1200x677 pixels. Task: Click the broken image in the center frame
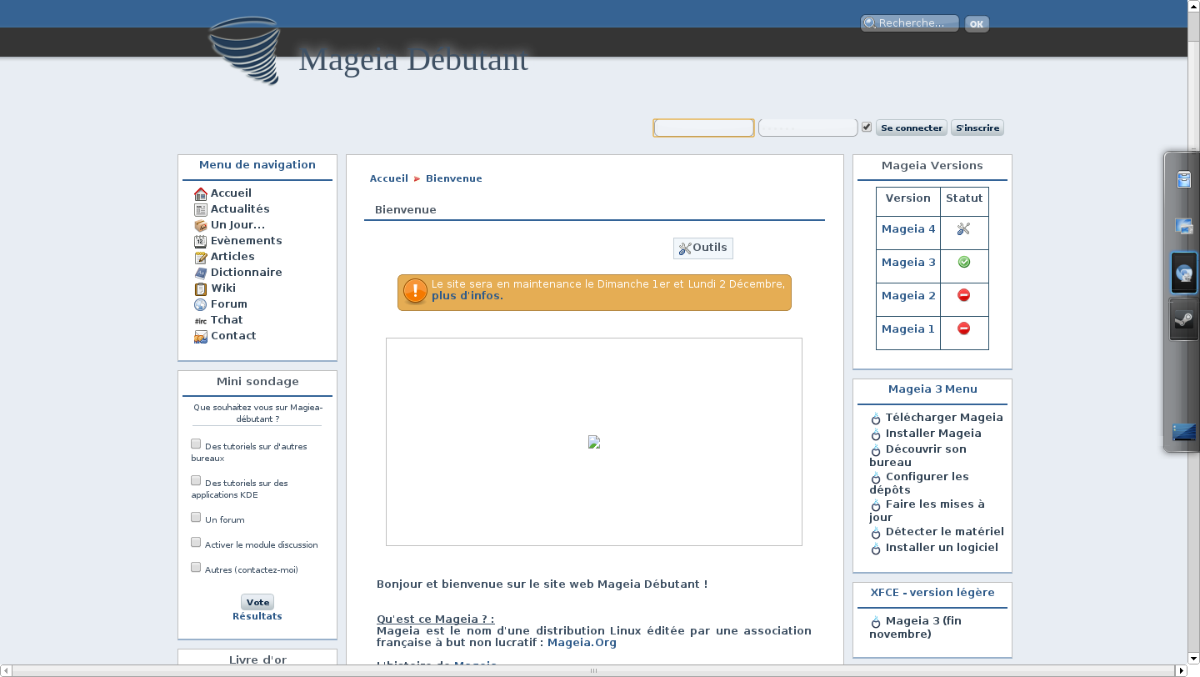coord(594,442)
